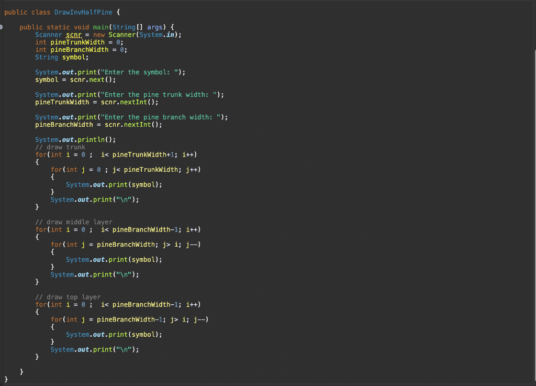Click the 'String symbol;' declaration
Screen dimensions: 536x386
tap(62, 58)
